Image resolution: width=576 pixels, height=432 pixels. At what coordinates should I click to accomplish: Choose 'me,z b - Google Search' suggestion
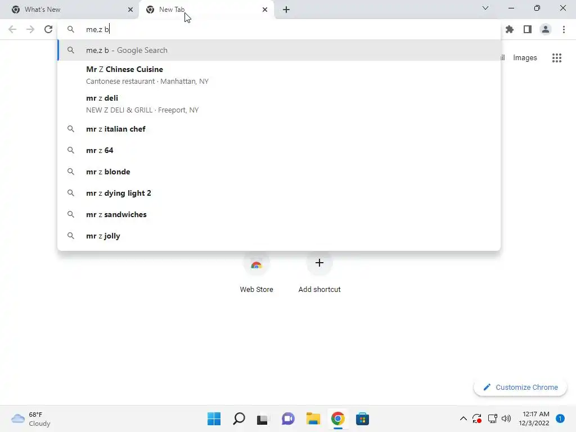click(279, 50)
